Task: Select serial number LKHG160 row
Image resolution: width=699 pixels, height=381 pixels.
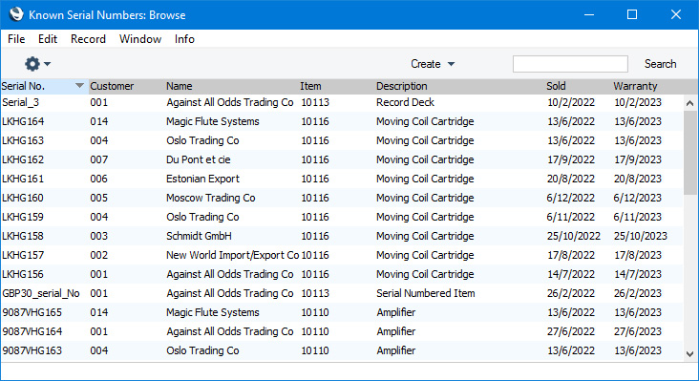Action: 342,198
